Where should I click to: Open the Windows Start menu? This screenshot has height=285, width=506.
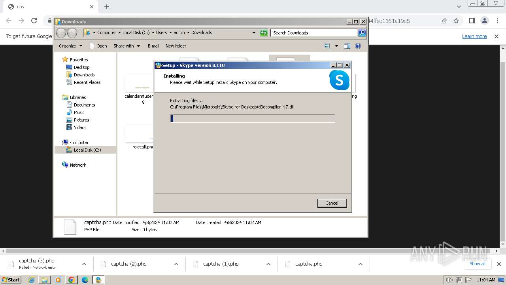(x=11, y=279)
